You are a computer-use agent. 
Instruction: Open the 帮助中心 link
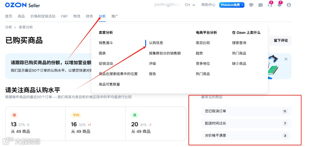pyautogui.click(x=208, y=5)
